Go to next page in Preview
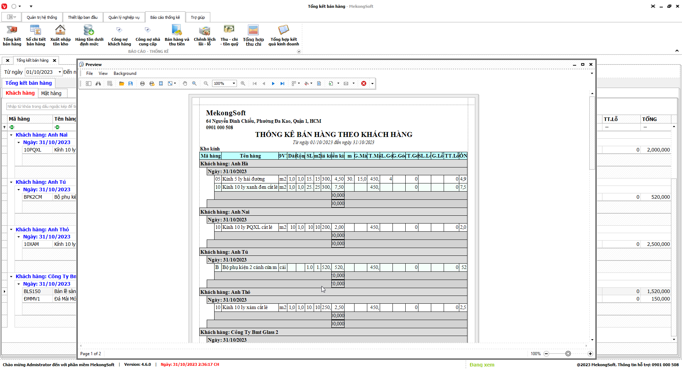Viewport: 682px width, 369px height. pos(273,83)
